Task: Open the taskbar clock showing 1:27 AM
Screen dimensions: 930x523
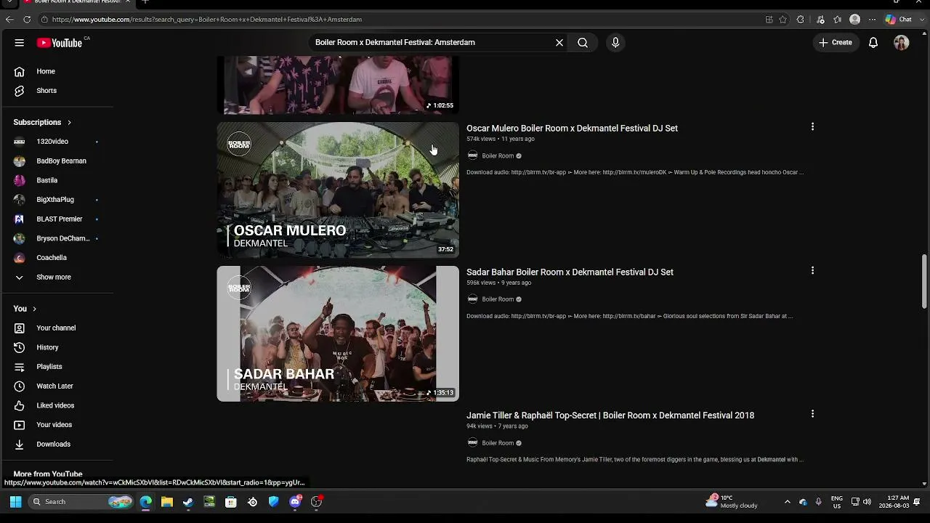Action: coord(894,502)
